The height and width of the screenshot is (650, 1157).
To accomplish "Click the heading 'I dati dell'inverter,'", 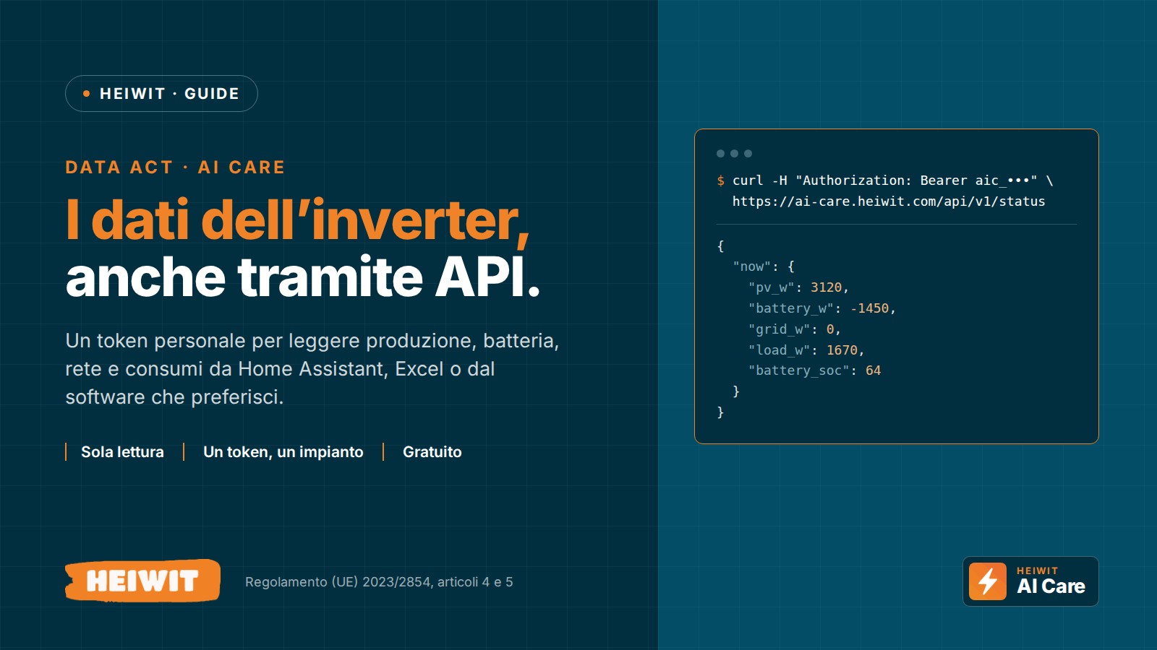I will click(297, 220).
